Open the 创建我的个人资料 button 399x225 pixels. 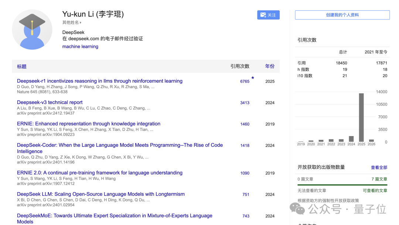tap(342, 15)
